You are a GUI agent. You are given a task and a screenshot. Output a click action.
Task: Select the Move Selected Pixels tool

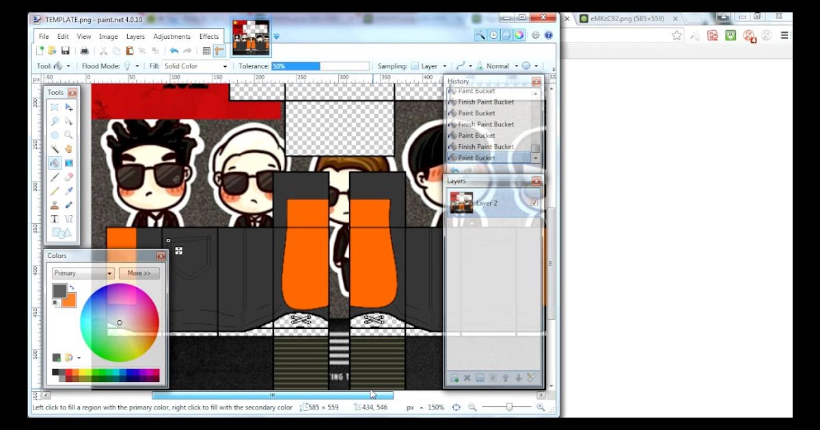[68, 107]
